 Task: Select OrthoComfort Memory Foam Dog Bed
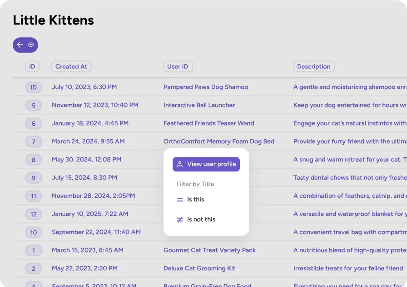click(218, 141)
